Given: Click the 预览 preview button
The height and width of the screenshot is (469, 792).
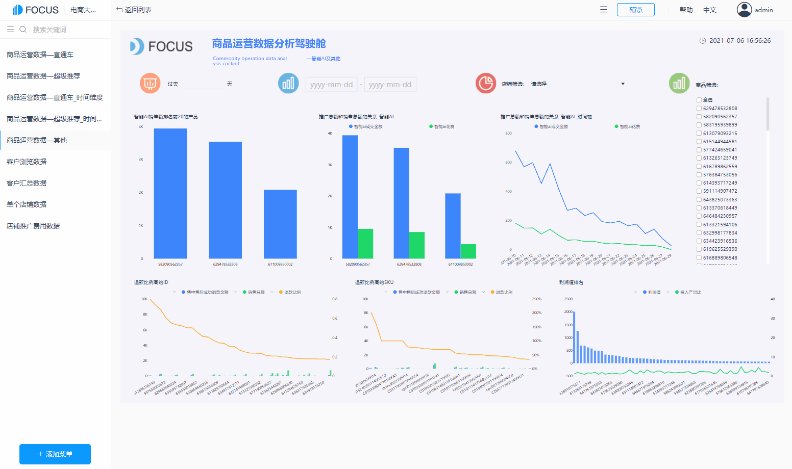Looking at the screenshot, I should point(635,10).
